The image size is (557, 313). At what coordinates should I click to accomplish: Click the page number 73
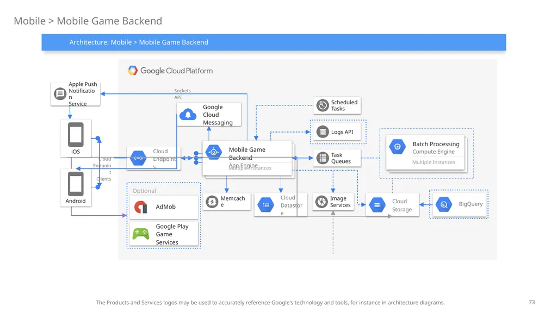click(x=532, y=302)
